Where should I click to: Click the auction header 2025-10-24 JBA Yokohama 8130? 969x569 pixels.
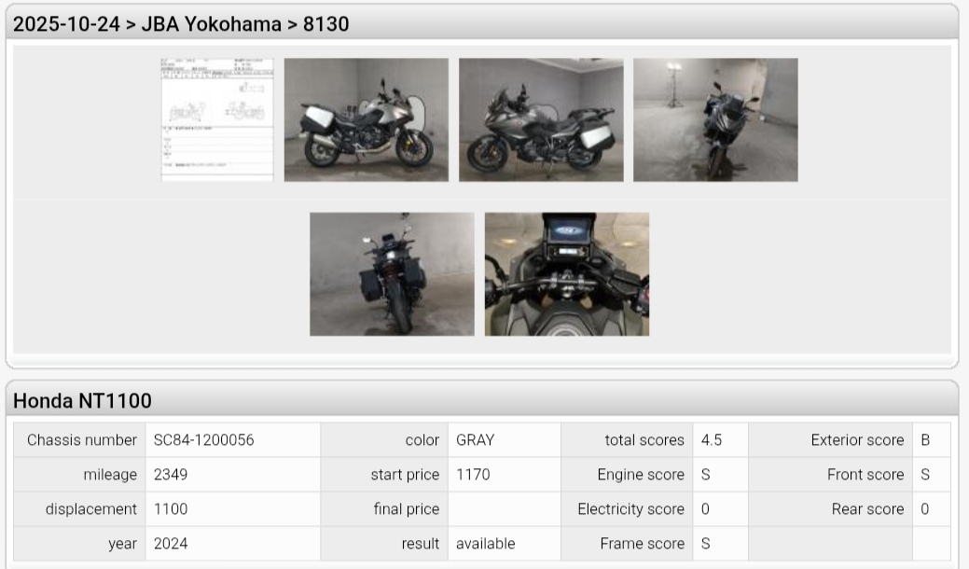(x=181, y=24)
